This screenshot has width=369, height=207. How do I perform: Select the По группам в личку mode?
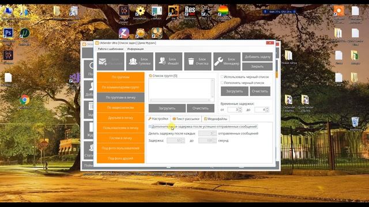121,97
